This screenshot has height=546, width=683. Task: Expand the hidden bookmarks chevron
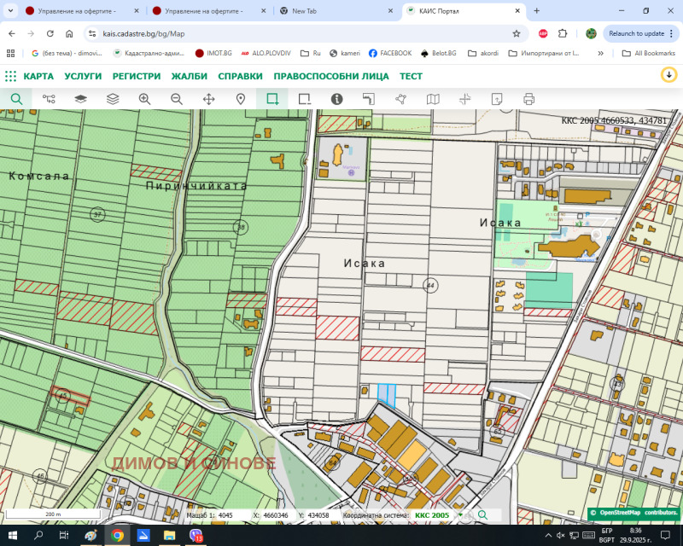(601, 53)
